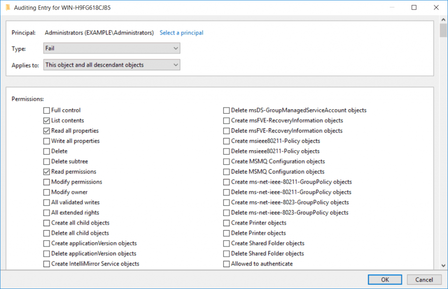The width and height of the screenshot is (448, 289).
Task: Uncheck the List contents permission
Action: 46,120
